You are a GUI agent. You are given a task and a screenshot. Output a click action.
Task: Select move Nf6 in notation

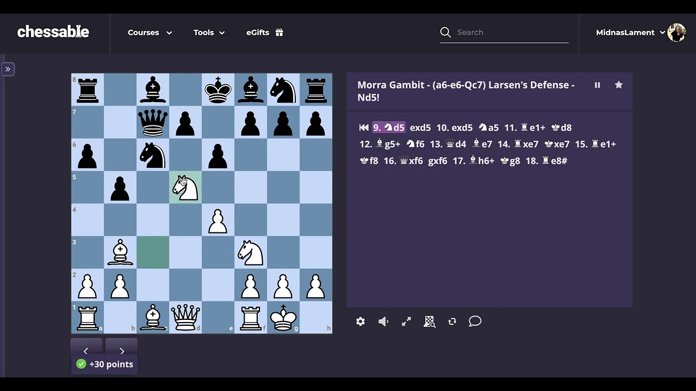coord(415,144)
